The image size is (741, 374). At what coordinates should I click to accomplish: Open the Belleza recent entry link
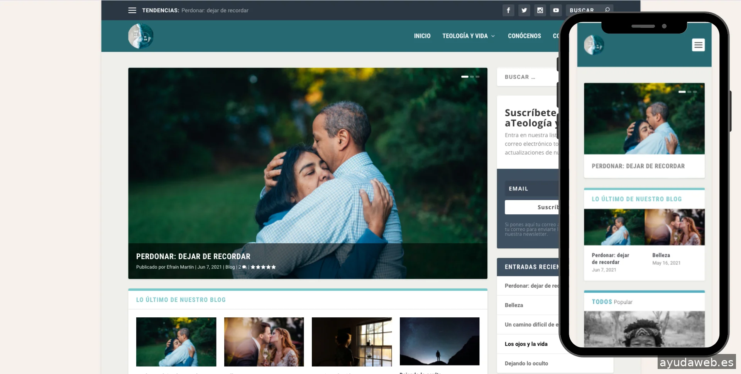(514, 305)
